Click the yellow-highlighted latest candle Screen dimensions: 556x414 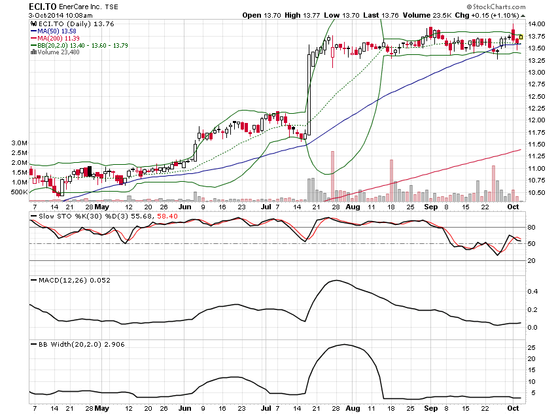(x=521, y=37)
